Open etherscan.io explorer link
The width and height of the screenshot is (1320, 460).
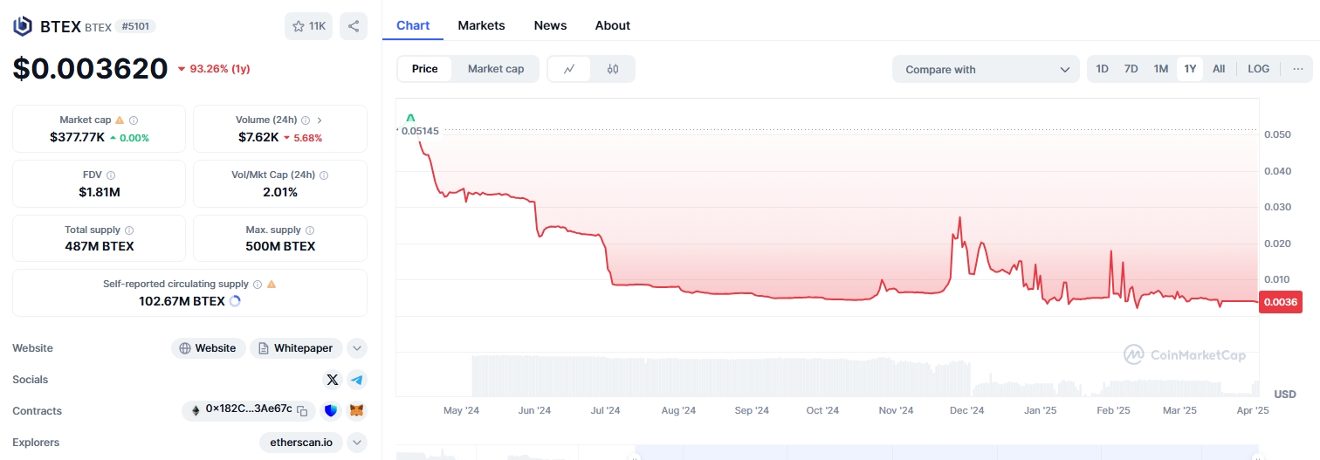point(301,443)
